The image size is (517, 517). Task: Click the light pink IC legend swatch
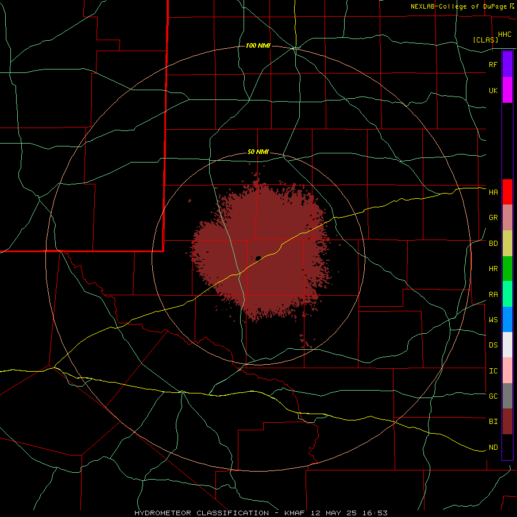(x=507, y=371)
